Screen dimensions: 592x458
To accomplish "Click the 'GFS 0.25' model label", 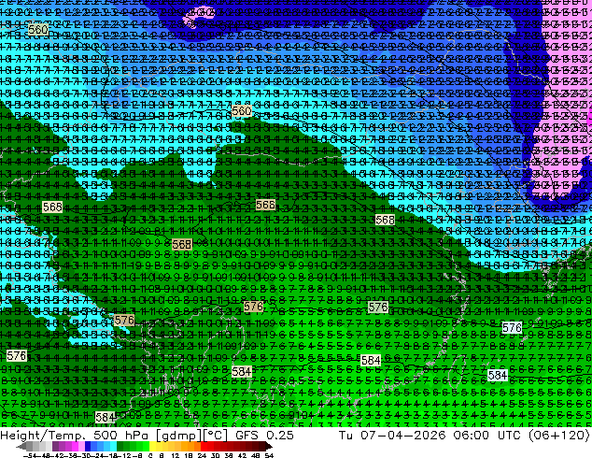I will tap(264, 436).
